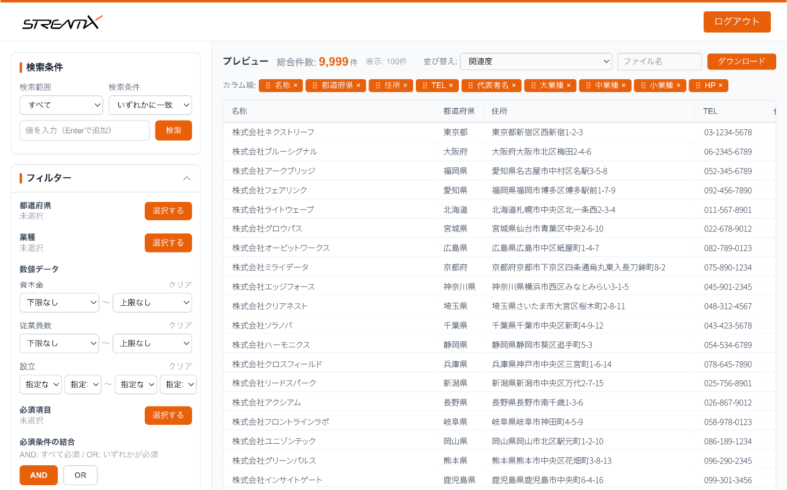Remove the 都道府県 column chip
Image resolution: width=787 pixels, height=490 pixels.
[x=358, y=86]
